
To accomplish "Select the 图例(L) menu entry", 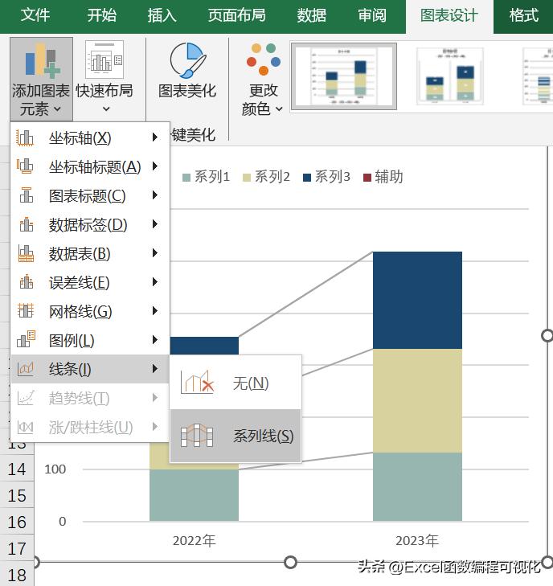I will click(90, 340).
